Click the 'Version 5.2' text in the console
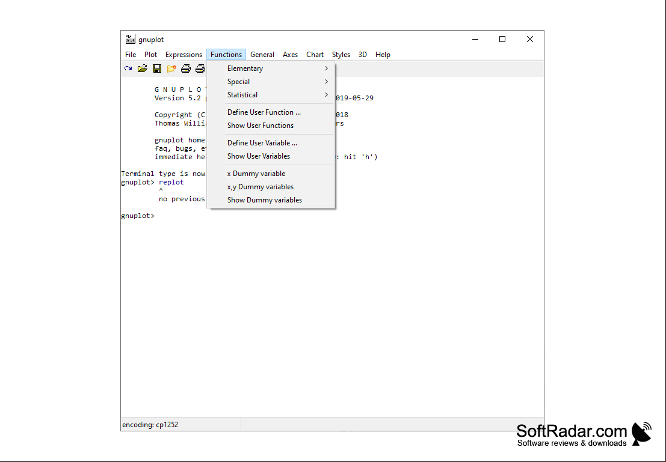 pos(177,98)
